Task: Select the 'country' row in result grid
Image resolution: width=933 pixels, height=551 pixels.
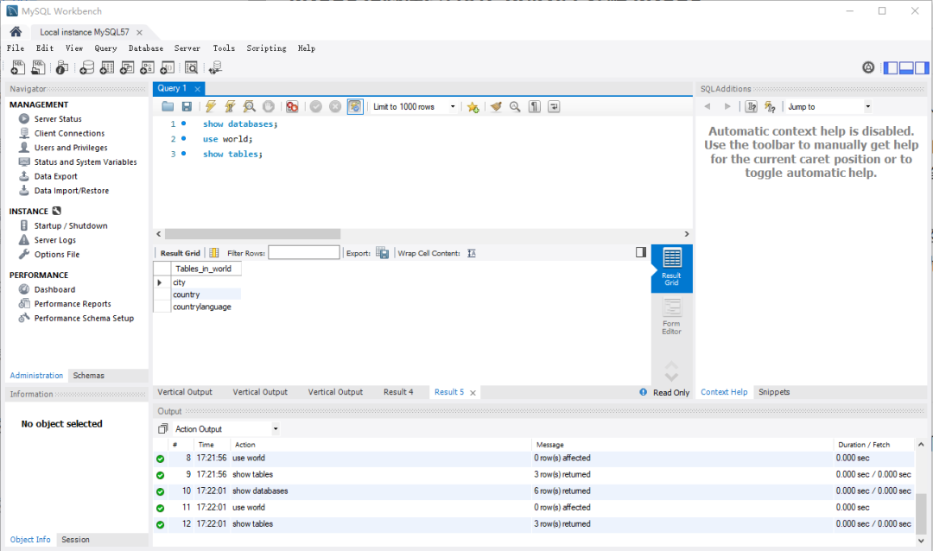Action: [x=206, y=294]
